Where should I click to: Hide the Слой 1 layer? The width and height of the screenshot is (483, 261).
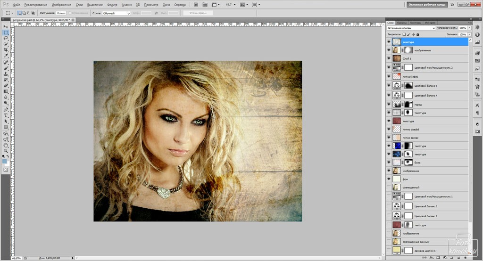tap(389, 58)
